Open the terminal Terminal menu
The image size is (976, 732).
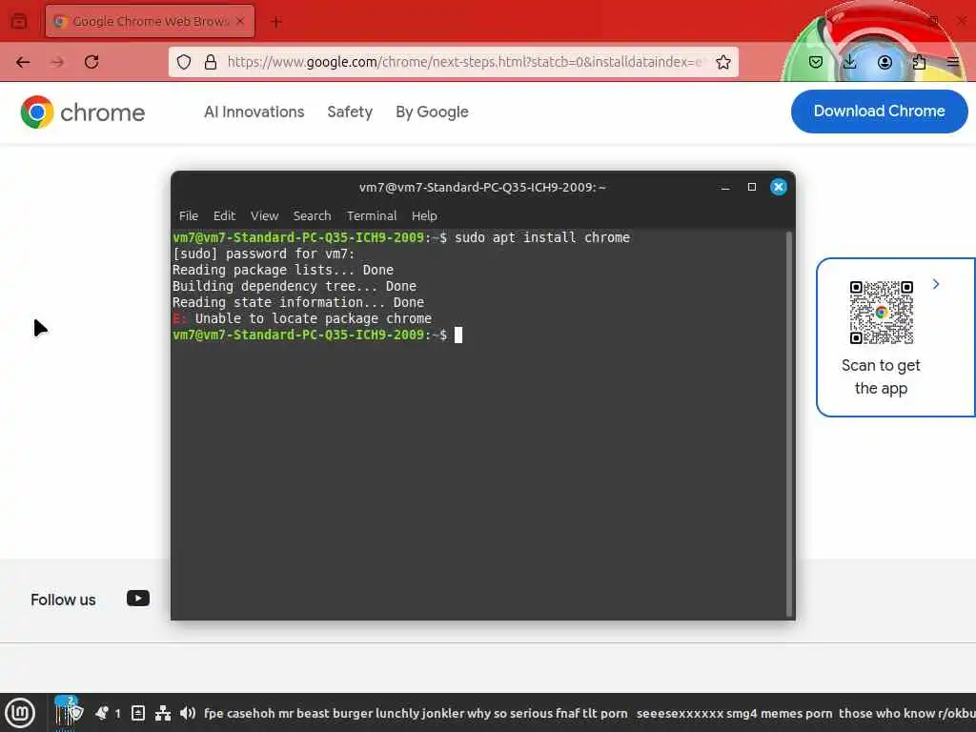[372, 215]
